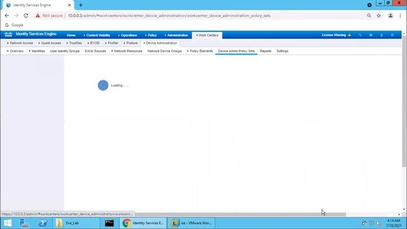Viewport: 407px width, 229px height.
Task: Click the Not secure warning icon
Action: coord(38,15)
